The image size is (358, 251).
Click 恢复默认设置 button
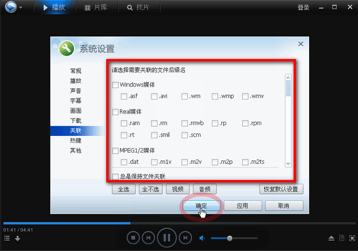click(x=281, y=189)
